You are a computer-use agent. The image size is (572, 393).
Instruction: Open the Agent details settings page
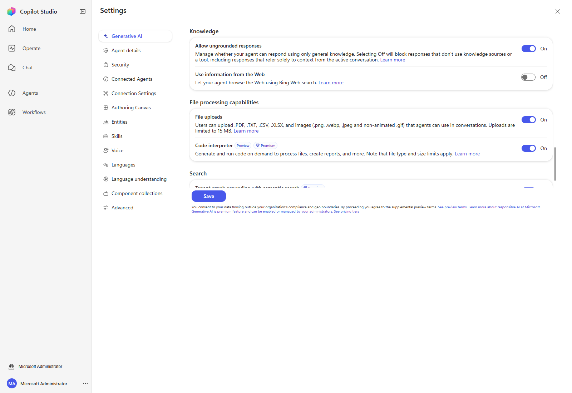135,50
